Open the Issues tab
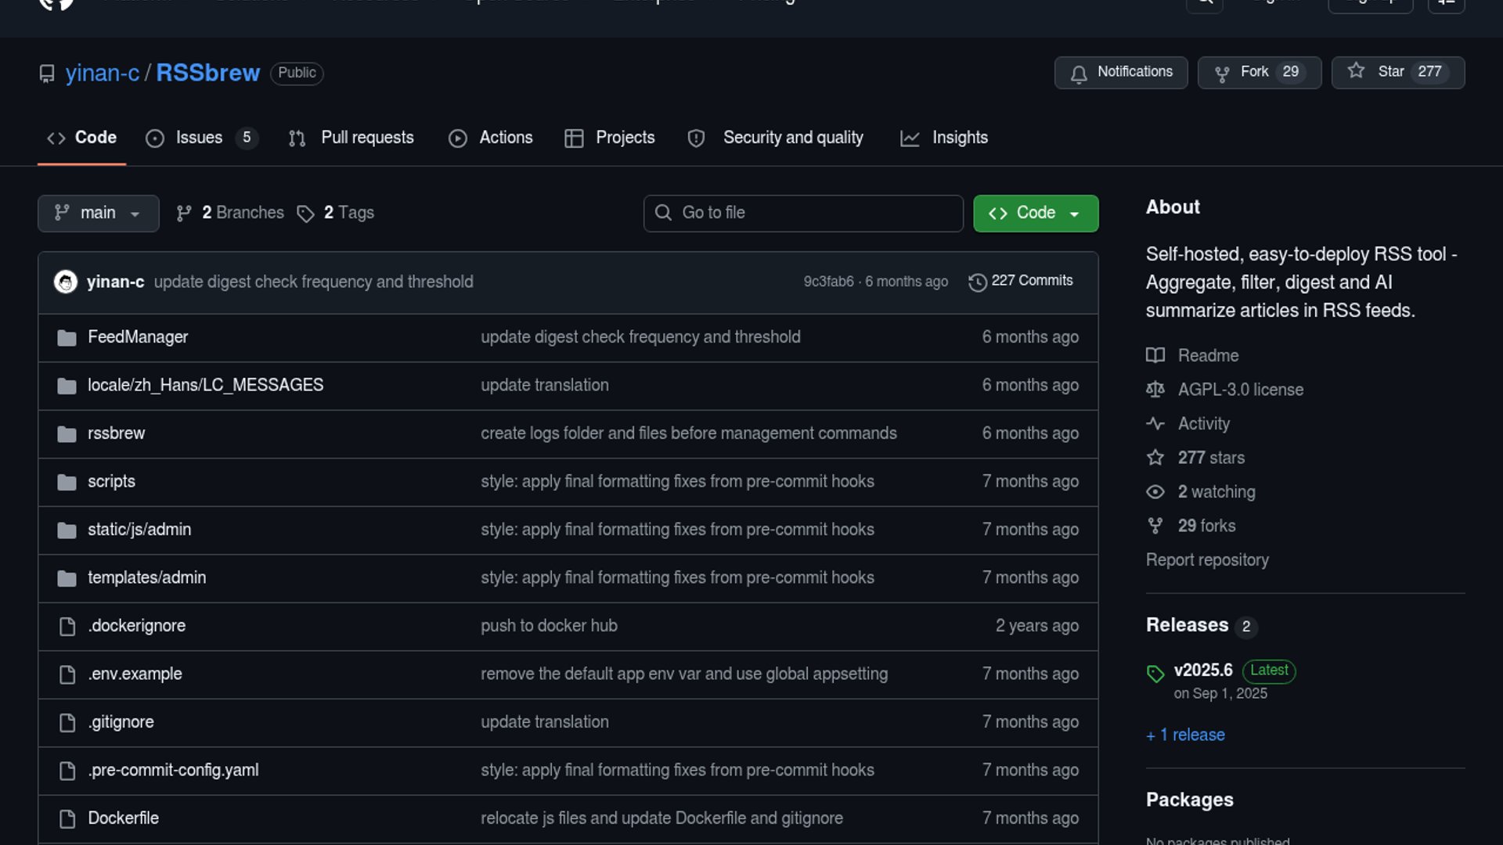 click(x=200, y=138)
